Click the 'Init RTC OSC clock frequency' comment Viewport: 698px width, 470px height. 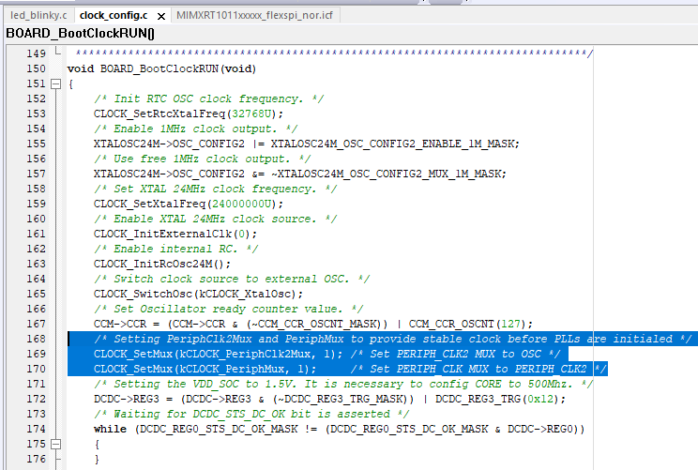tap(209, 99)
